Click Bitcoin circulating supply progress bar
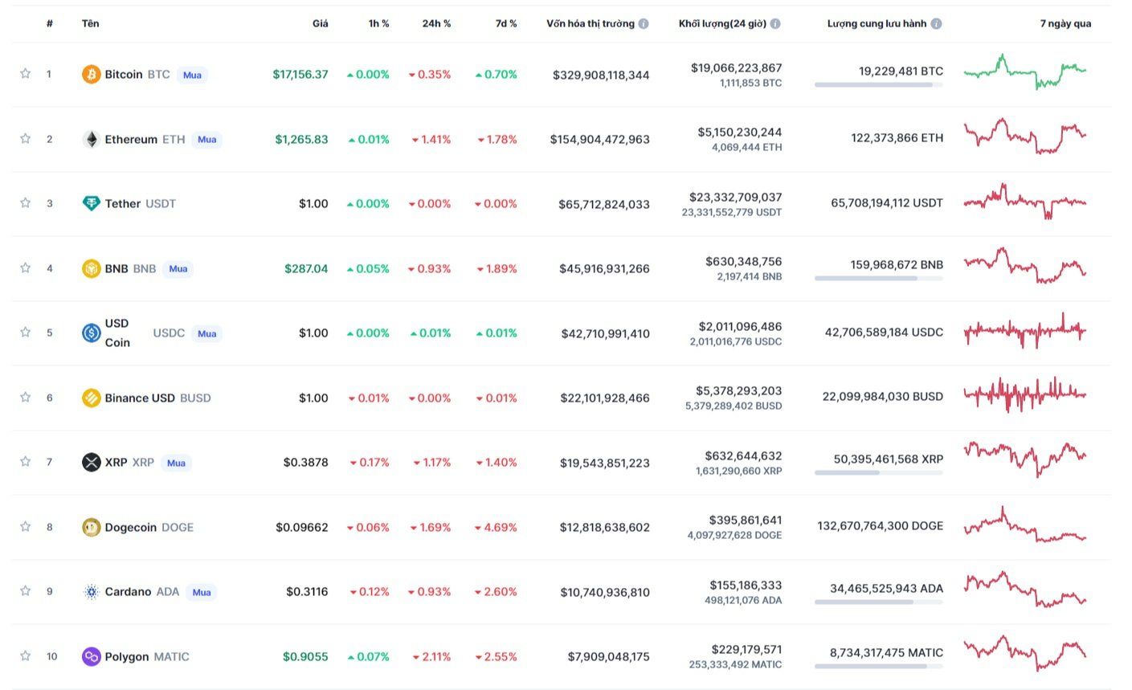Screen dimensions: 1132x690 [879, 85]
